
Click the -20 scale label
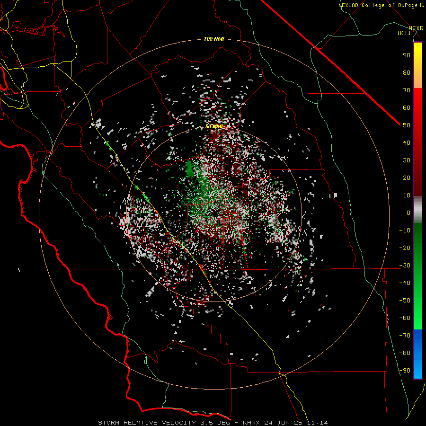coord(405,248)
